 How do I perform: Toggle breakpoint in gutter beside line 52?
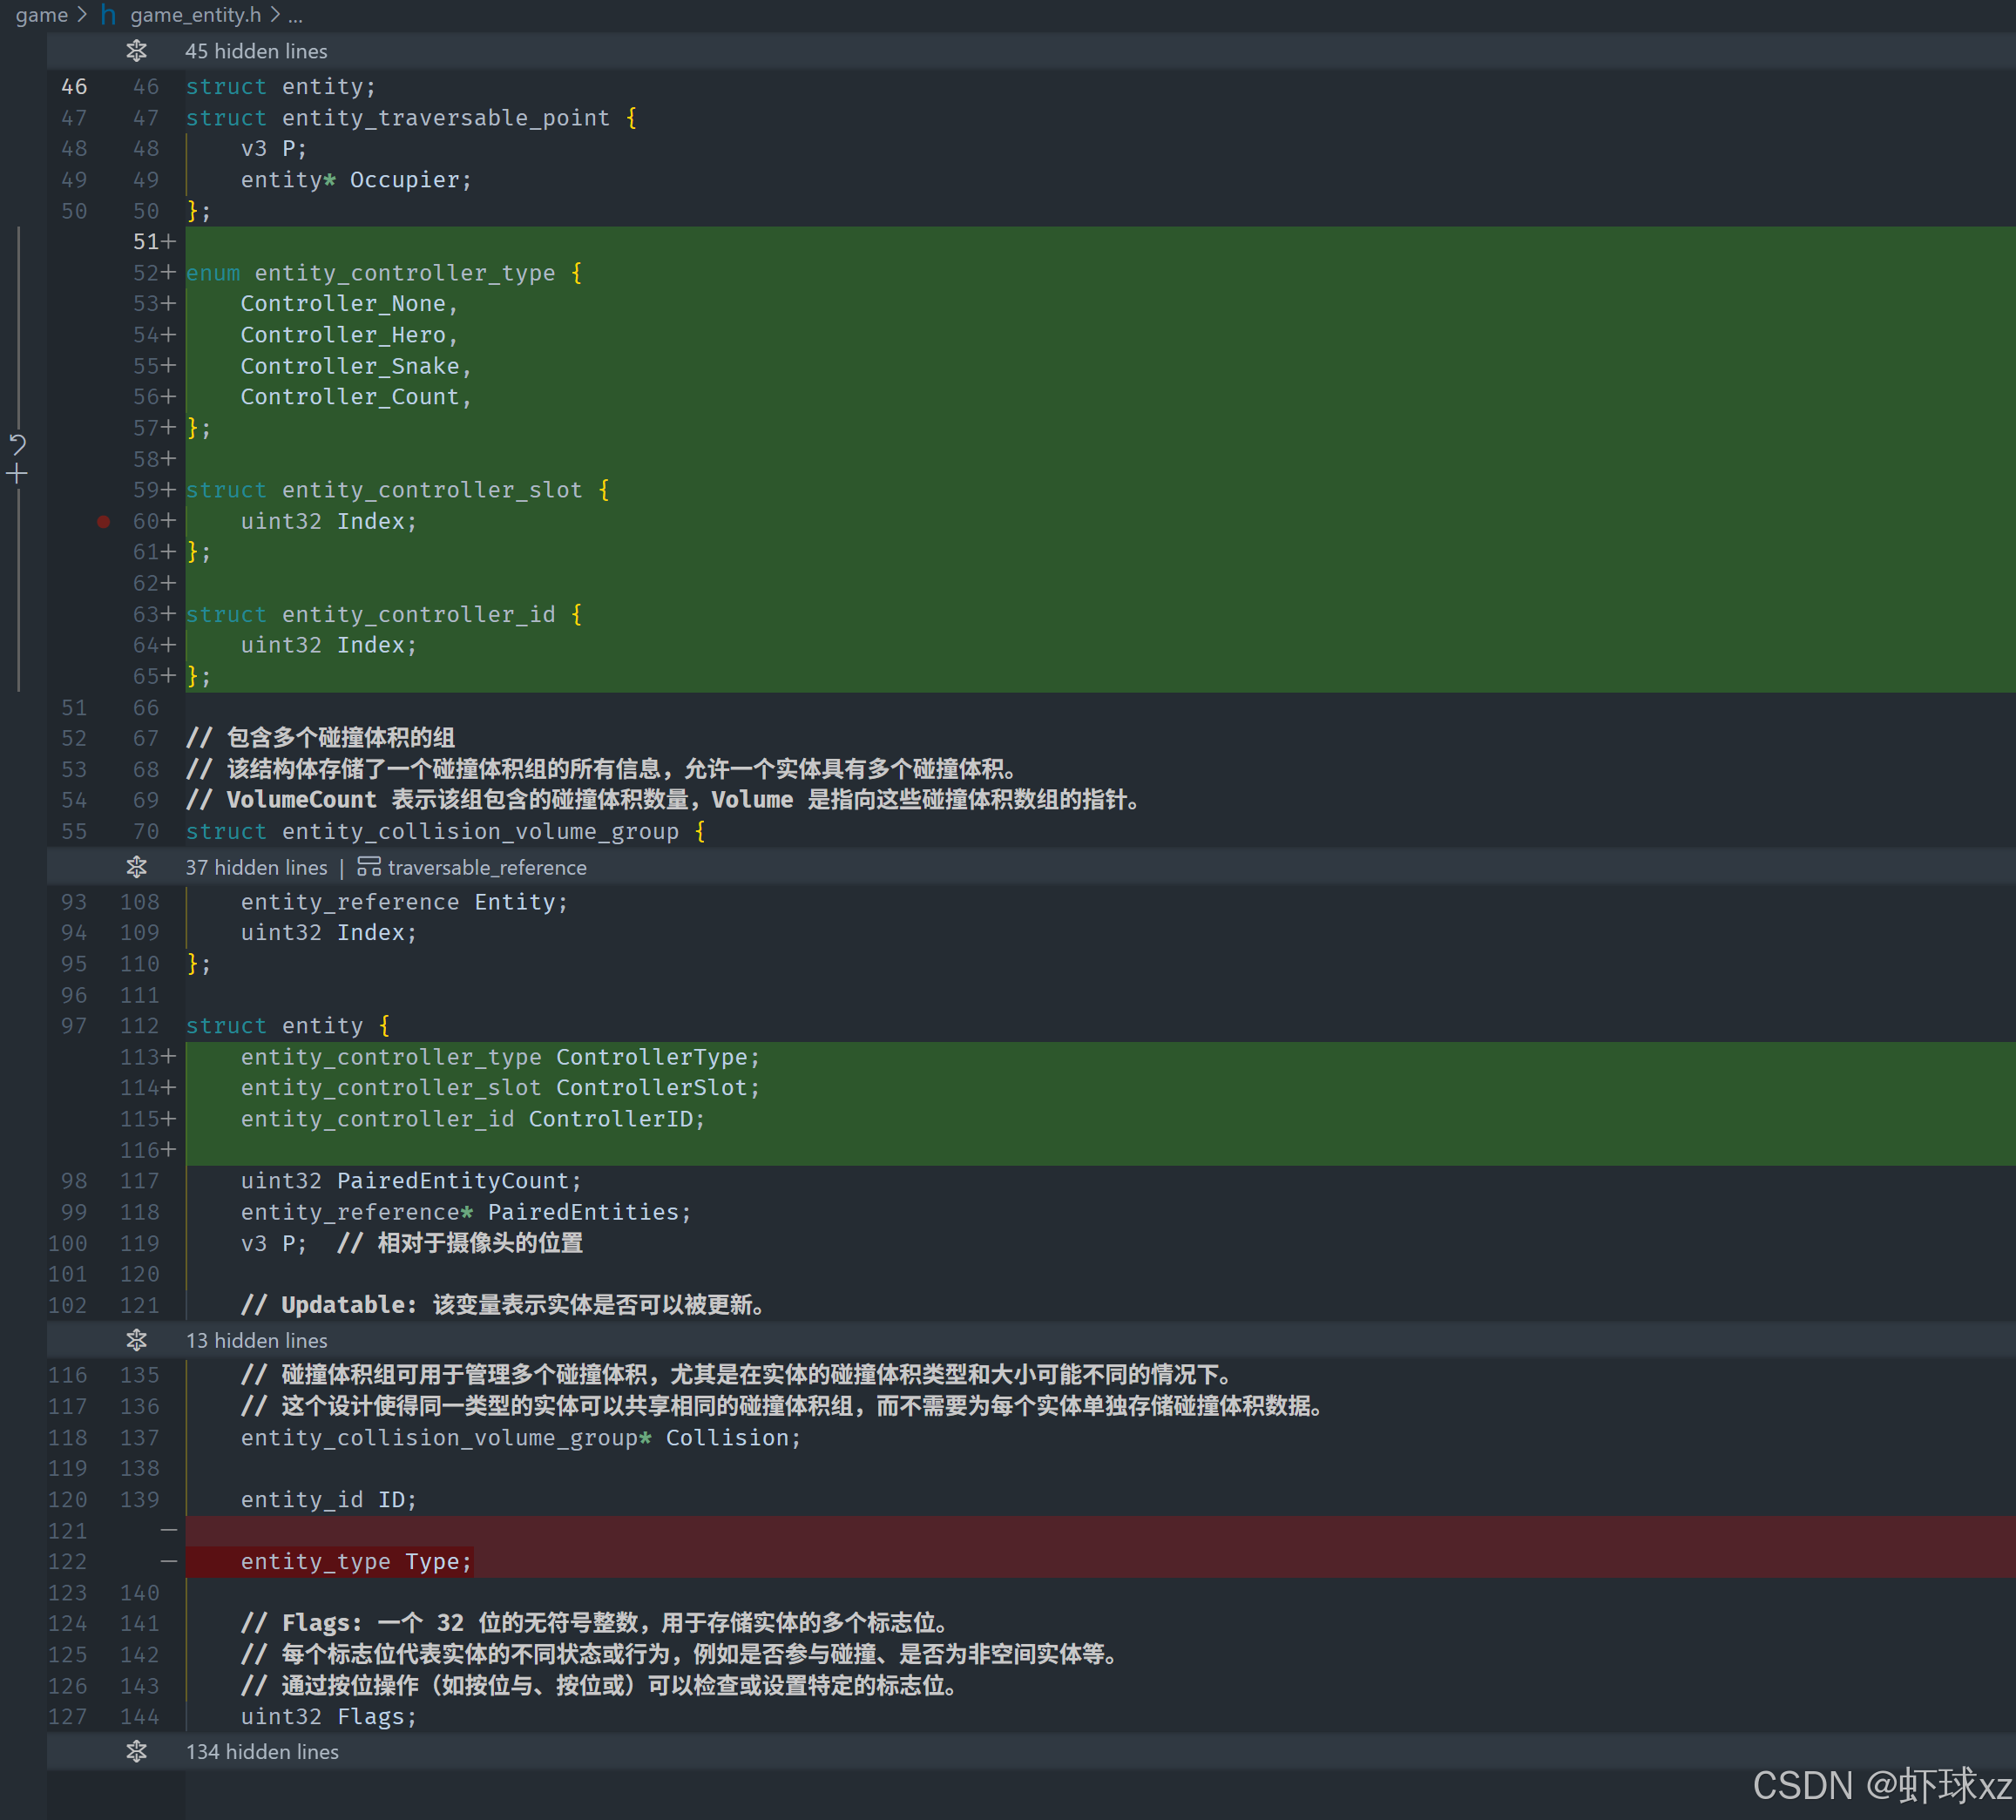(103, 273)
